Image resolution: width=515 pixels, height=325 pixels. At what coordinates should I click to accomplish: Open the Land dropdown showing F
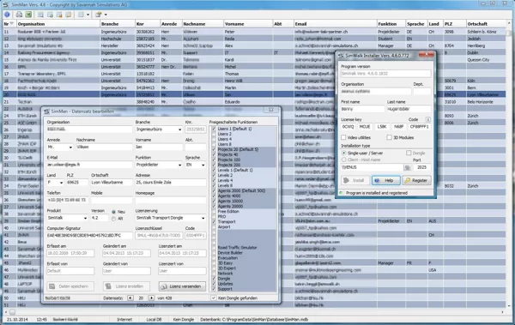(61, 183)
